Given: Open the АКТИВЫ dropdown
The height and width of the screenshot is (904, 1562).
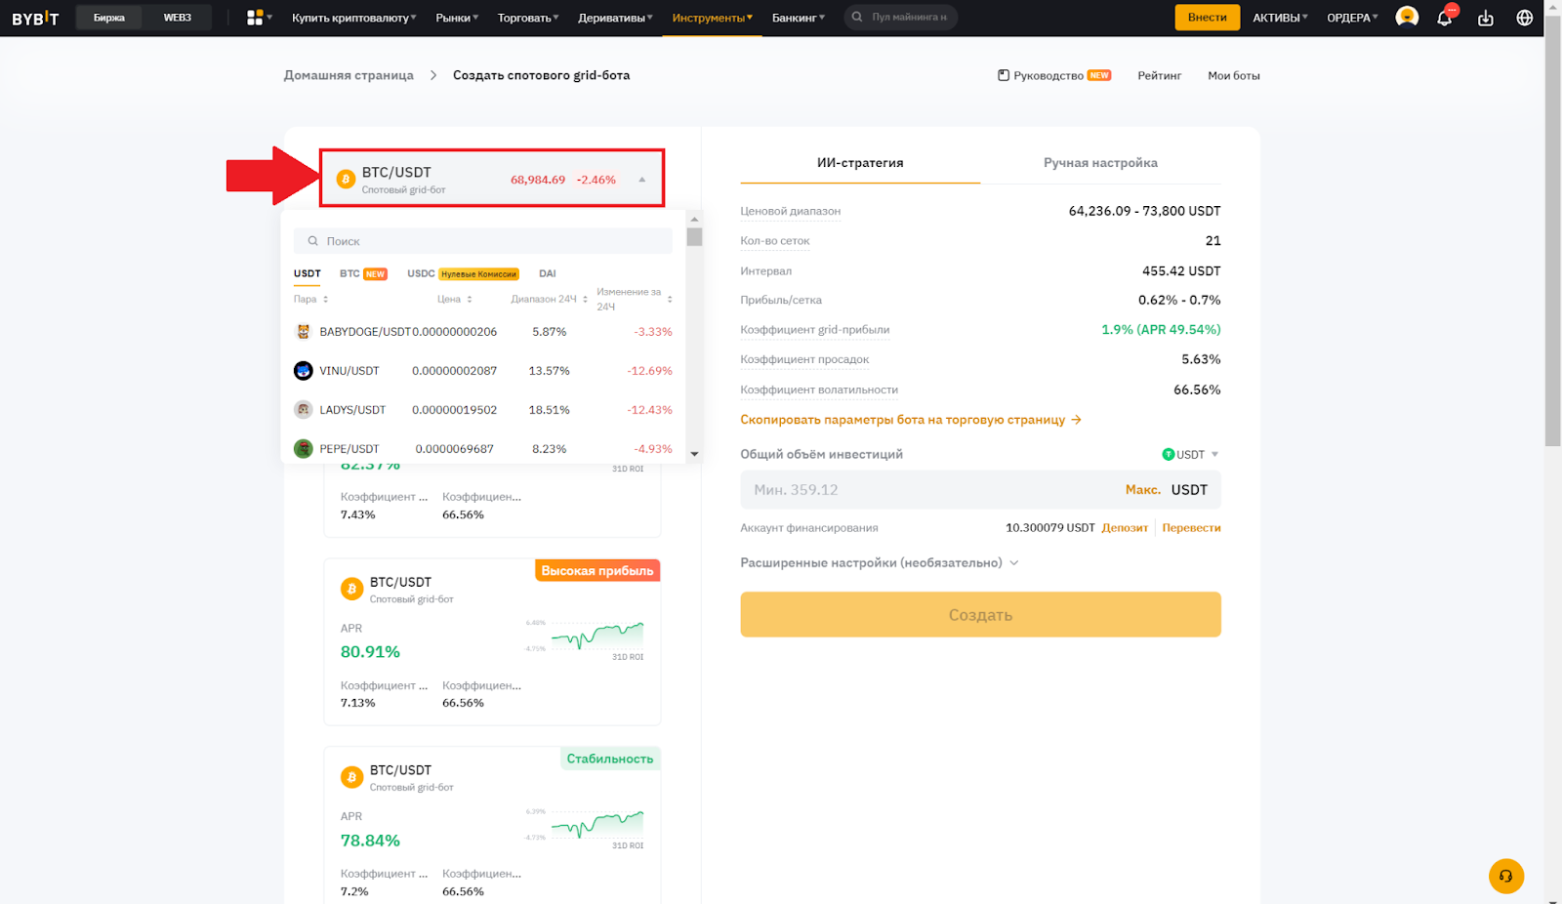Looking at the screenshot, I should pos(1280,18).
